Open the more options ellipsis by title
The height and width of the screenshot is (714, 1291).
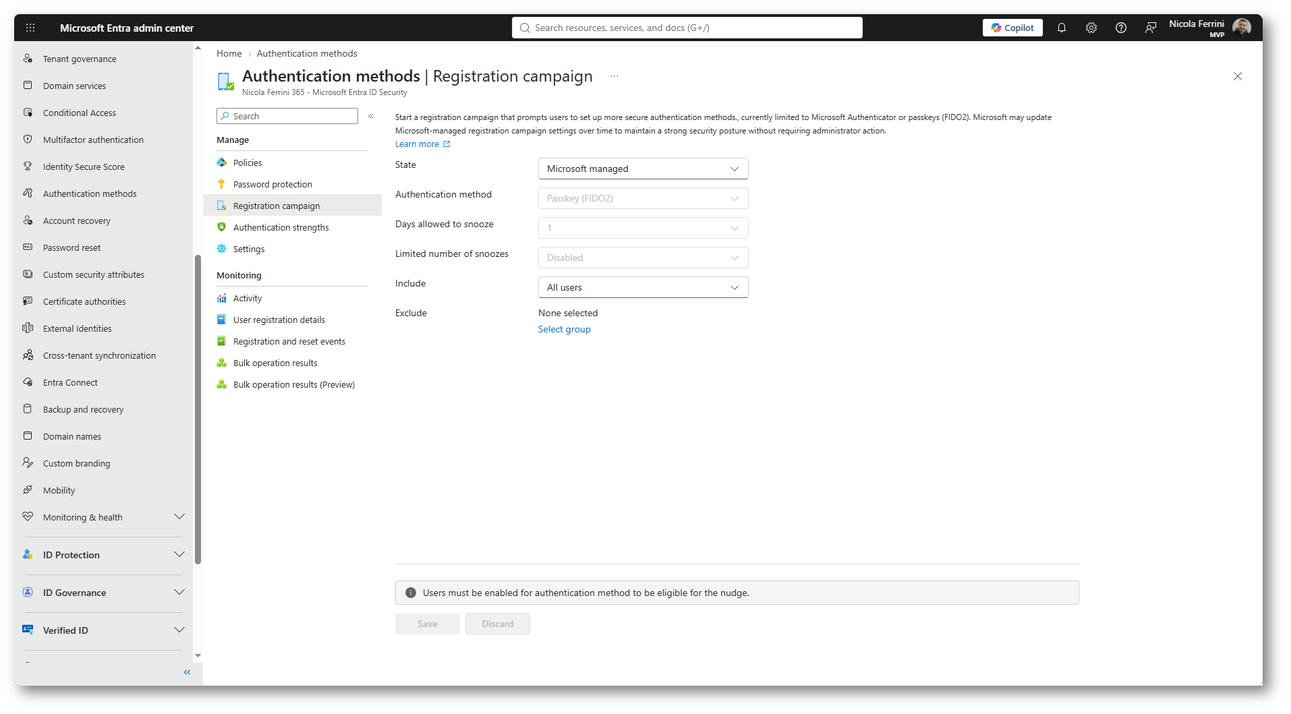614,76
